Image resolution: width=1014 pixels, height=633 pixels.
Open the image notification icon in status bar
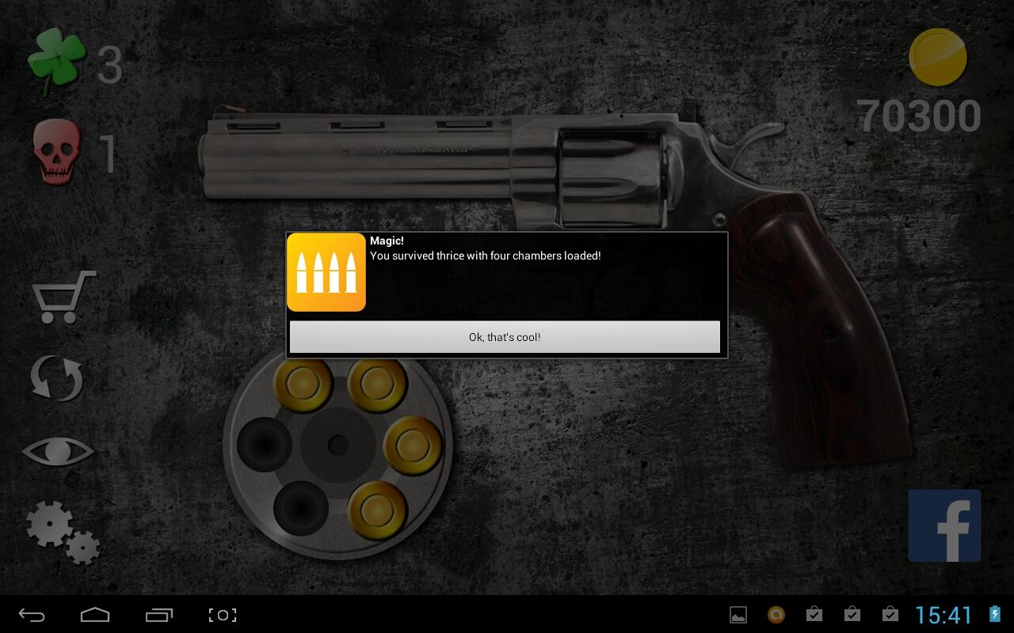tap(738, 615)
